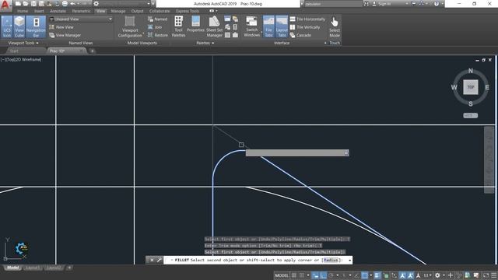Toggle Layout Tabs visibility
The height and width of the screenshot is (280, 498).
pyautogui.click(x=282, y=26)
